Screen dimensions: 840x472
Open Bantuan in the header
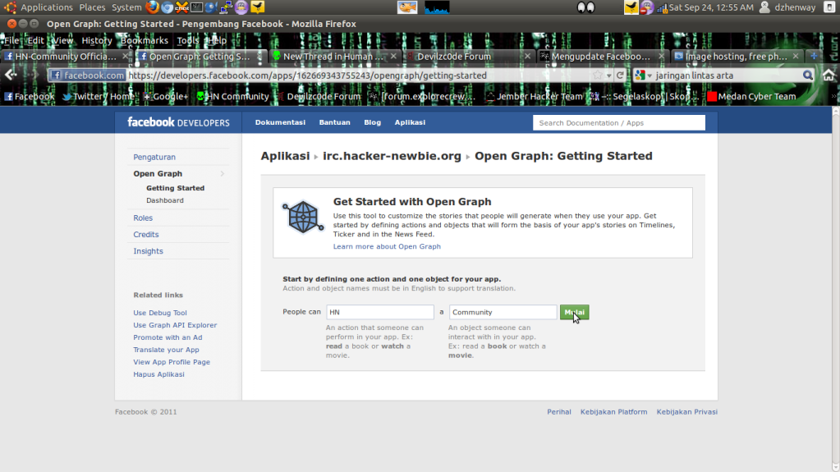(334, 122)
